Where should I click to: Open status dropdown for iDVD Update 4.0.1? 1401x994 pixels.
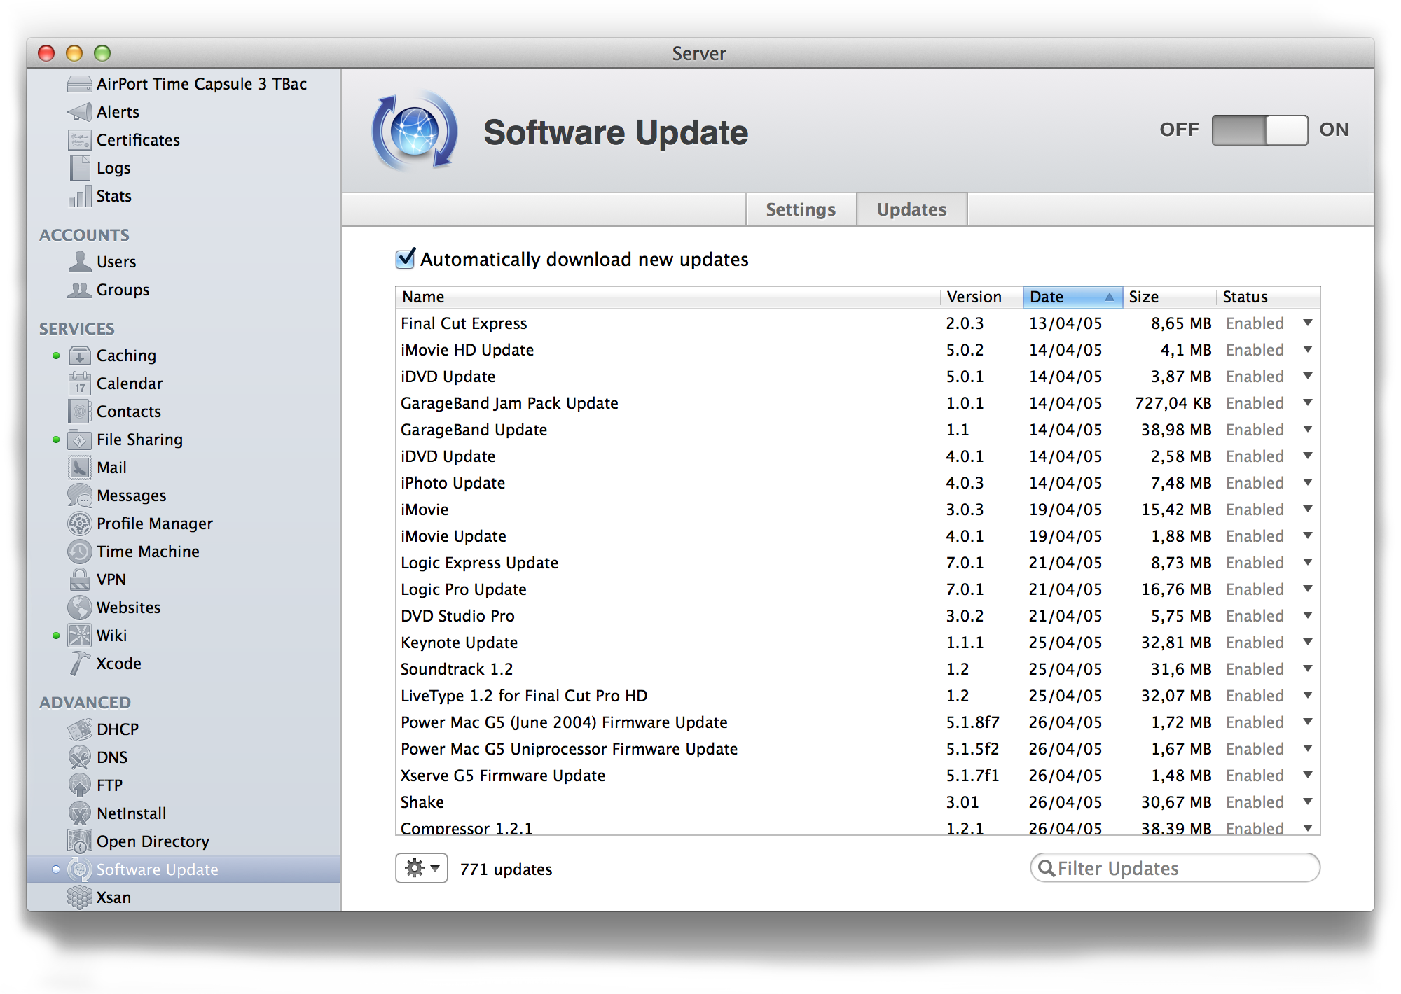click(x=1308, y=456)
